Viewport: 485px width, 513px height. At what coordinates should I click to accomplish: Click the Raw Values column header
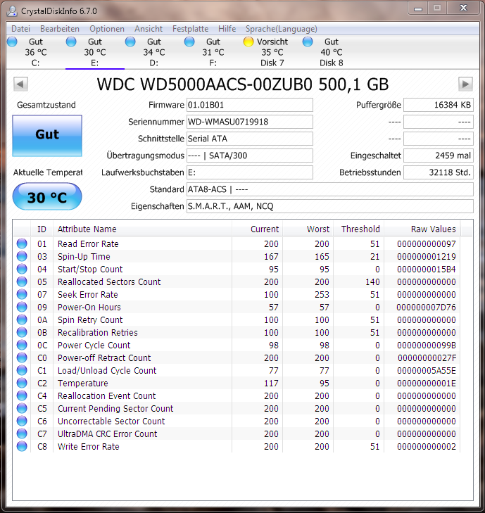click(x=422, y=229)
